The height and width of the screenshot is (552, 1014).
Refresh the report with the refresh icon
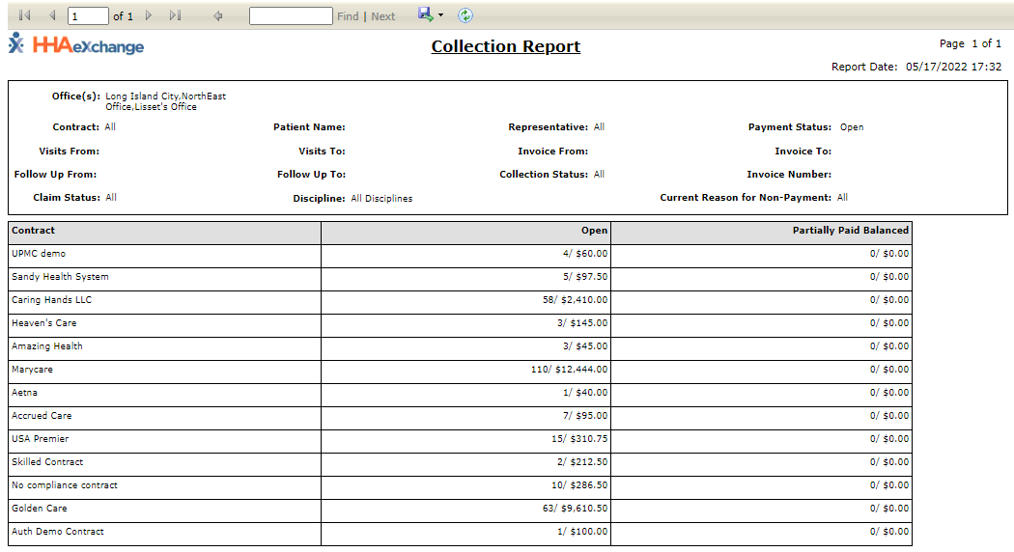(x=465, y=15)
